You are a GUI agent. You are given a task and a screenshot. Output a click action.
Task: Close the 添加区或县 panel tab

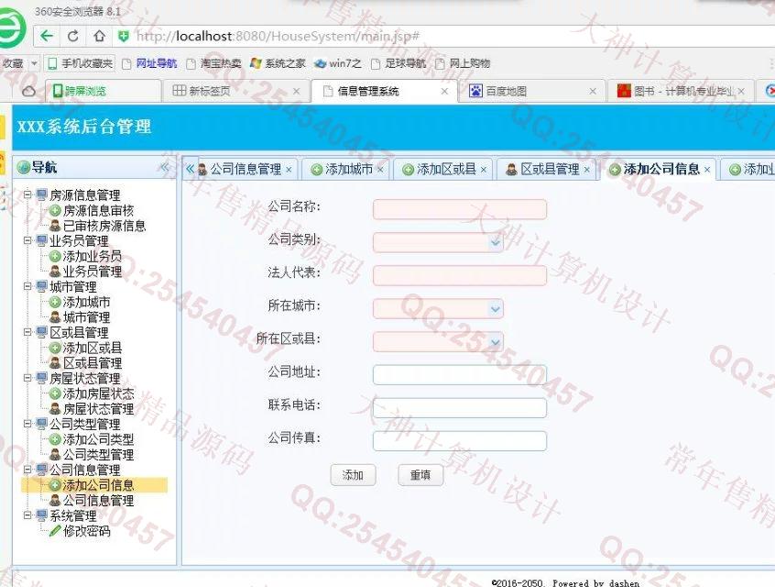pos(484,170)
